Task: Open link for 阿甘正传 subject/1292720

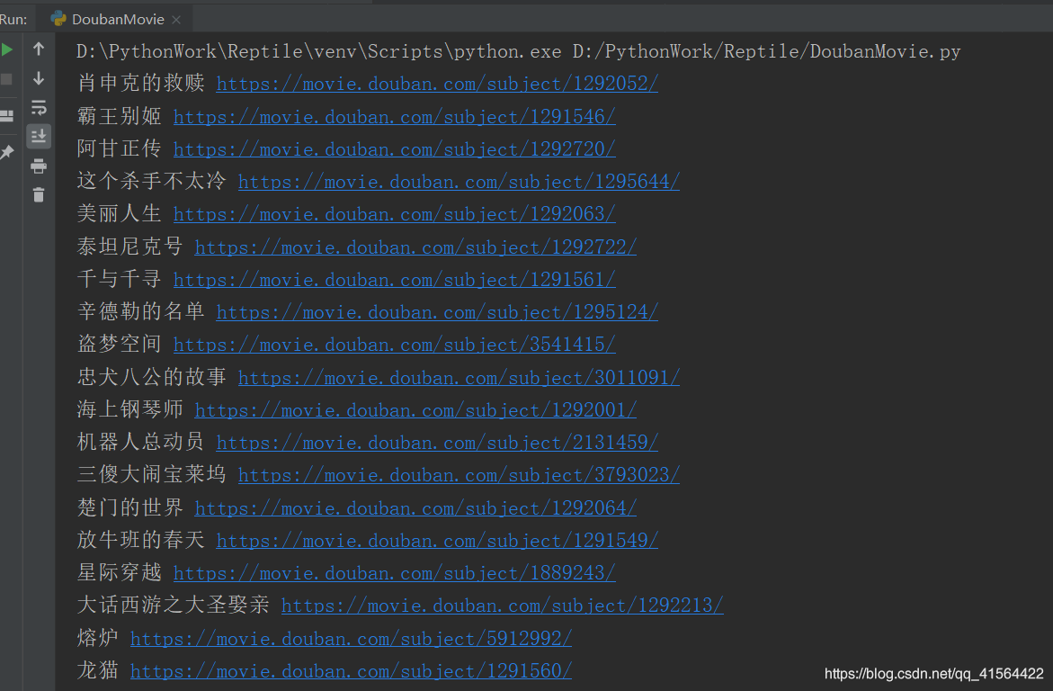Action: click(394, 149)
